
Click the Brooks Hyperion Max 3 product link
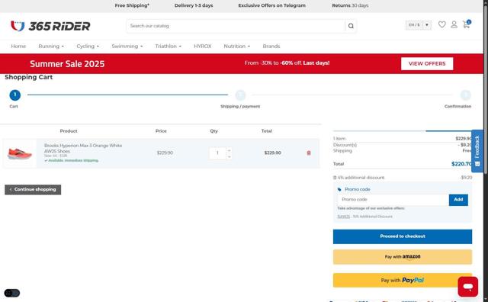click(83, 148)
